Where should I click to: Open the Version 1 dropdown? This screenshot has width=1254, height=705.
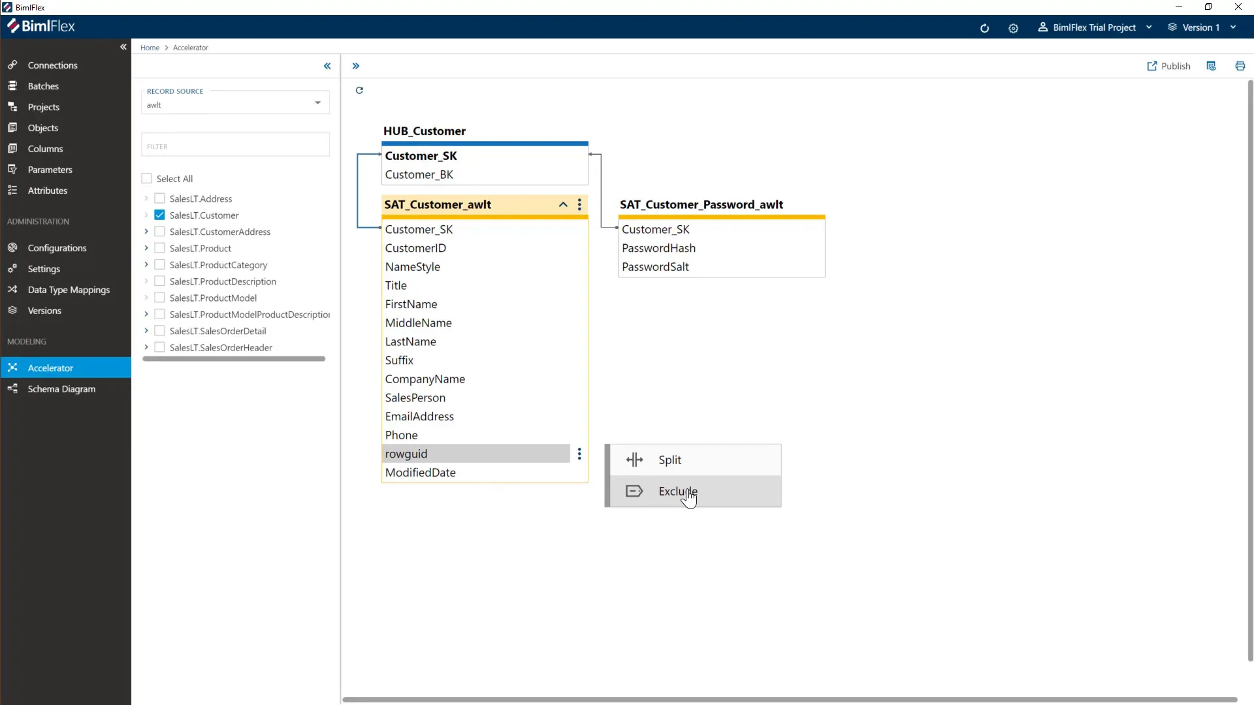[1202, 27]
